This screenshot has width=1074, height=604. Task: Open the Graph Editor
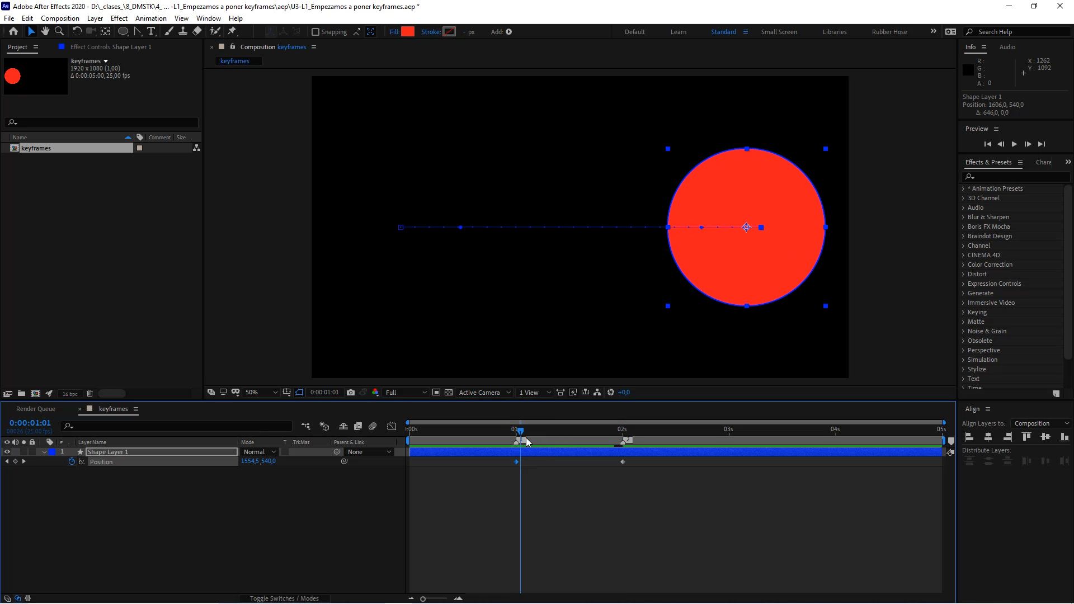click(x=392, y=426)
